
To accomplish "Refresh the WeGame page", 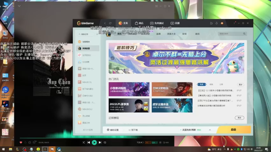I will [x=110, y=23].
